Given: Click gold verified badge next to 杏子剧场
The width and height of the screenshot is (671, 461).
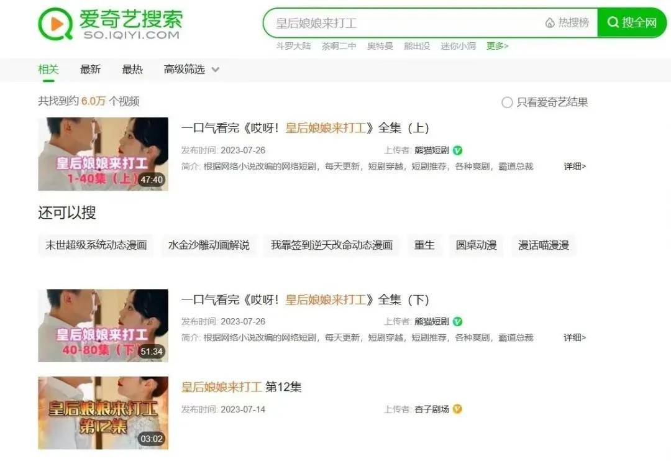Looking at the screenshot, I should (x=457, y=409).
